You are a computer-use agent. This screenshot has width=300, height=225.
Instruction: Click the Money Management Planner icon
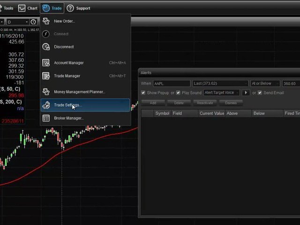(46, 92)
